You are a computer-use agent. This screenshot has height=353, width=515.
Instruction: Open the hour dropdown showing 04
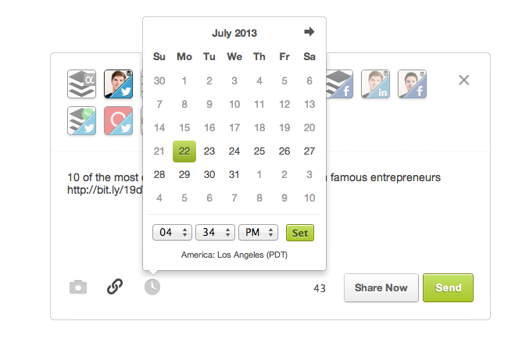pos(172,233)
